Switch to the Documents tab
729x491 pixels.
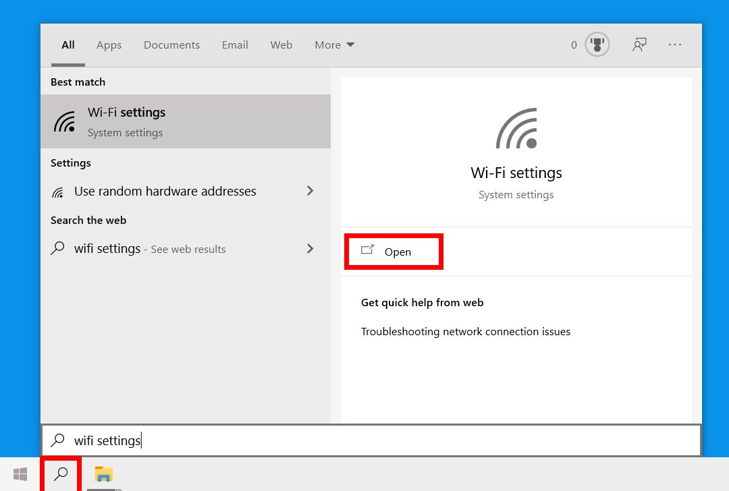(x=171, y=45)
